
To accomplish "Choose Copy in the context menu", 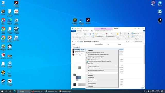I will coord(102,78).
